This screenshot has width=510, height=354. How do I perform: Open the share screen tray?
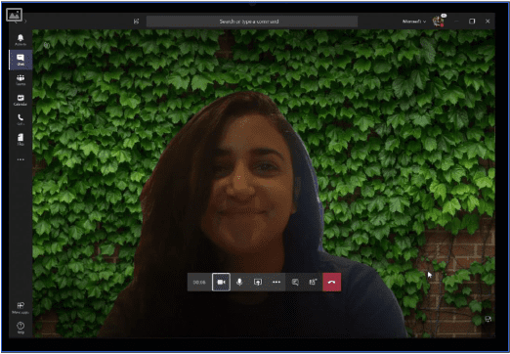pyautogui.click(x=258, y=282)
